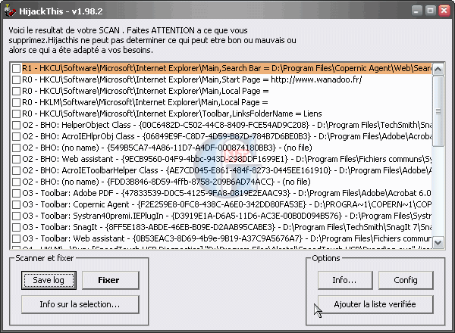This screenshot has width=455, height=333.
Task: Tick the O3 Toolbar Adobe PDF checkbox
Action: tap(16, 193)
